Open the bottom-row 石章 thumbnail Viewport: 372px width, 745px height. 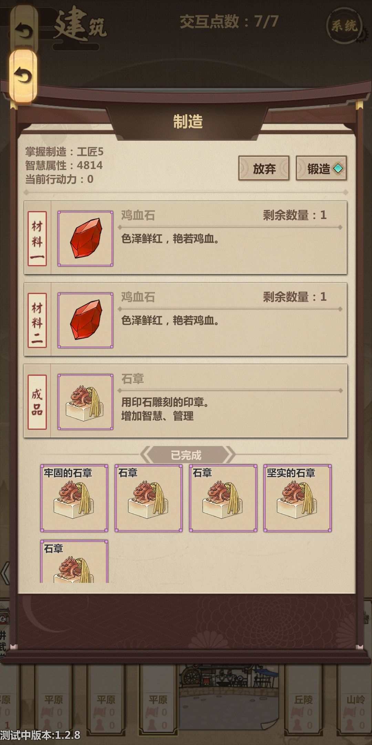(x=74, y=562)
